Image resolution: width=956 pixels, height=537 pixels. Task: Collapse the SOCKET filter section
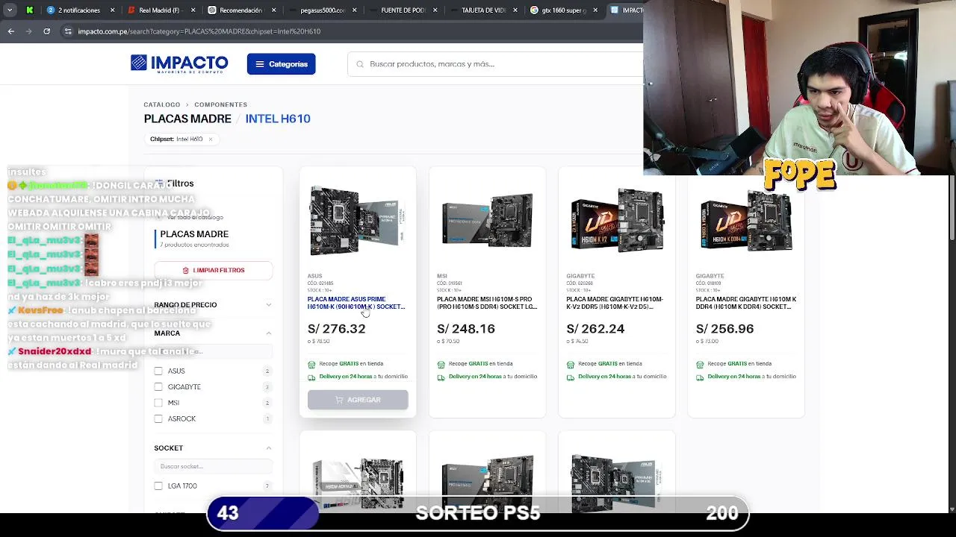coord(269,448)
